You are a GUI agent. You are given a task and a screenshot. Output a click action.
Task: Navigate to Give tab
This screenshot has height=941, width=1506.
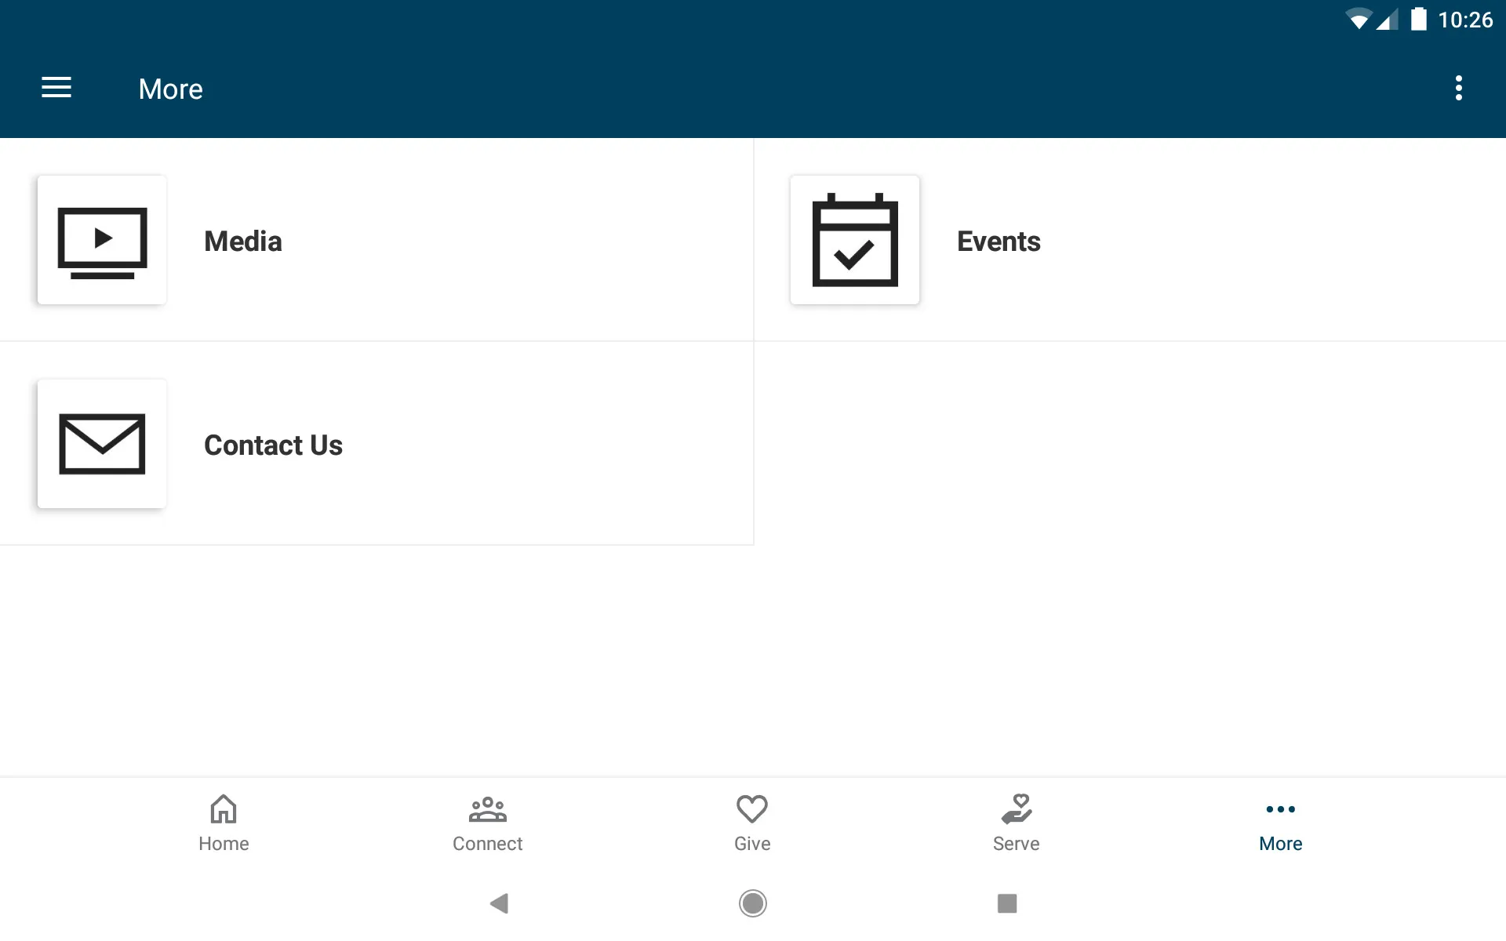point(751,823)
